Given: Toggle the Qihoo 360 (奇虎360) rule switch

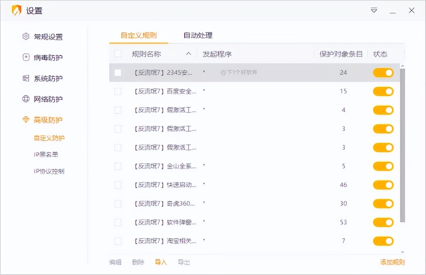Looking at the screenshot, I should pyautogui.click(x=383, y=204).
